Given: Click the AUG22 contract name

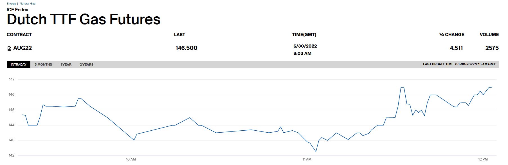Looking at the screenshot, I should 23,48.
